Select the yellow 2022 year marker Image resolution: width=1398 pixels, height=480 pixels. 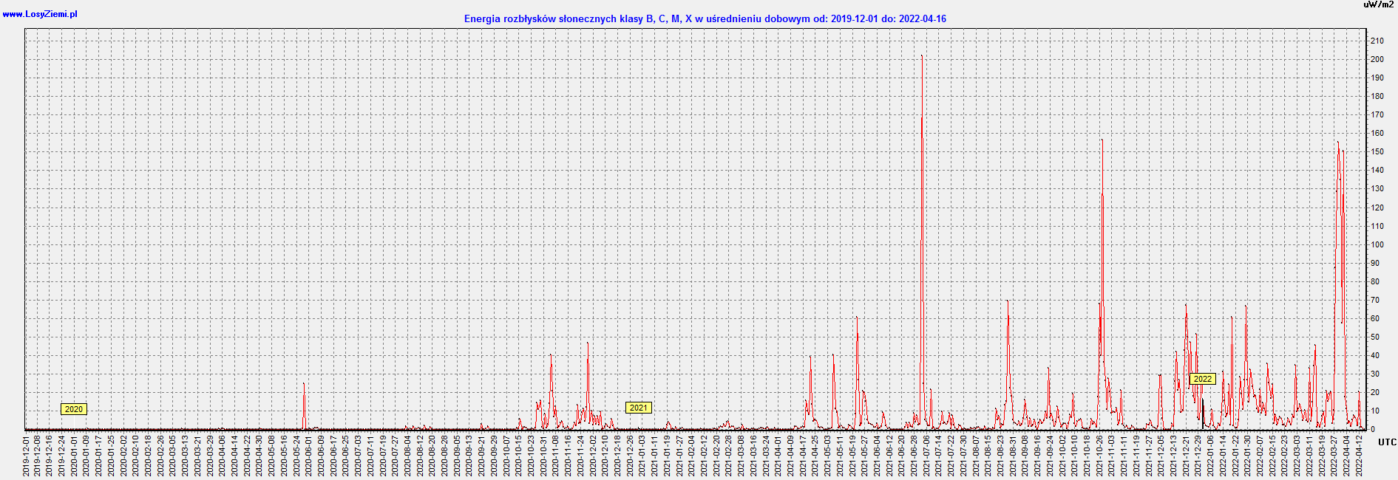pyautogui.click(x=1202, y=379)
